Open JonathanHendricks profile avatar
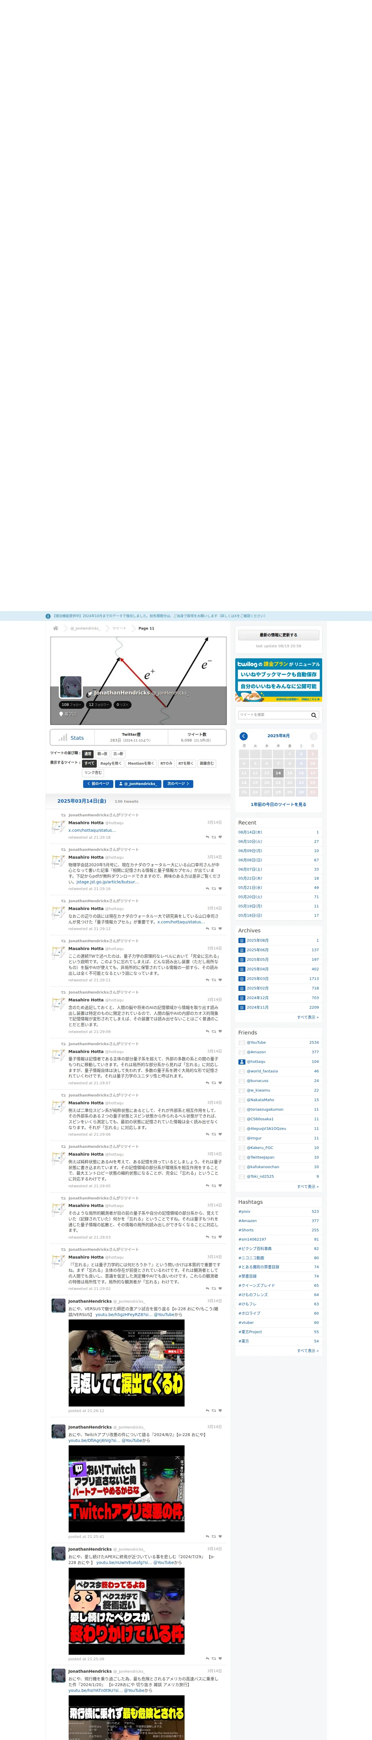 (x=71, y=687)
